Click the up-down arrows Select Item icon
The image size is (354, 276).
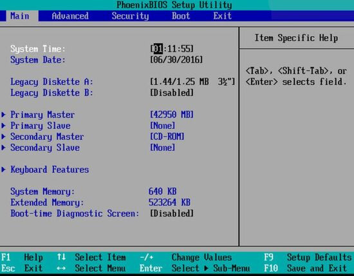click(x=61, y=257)
